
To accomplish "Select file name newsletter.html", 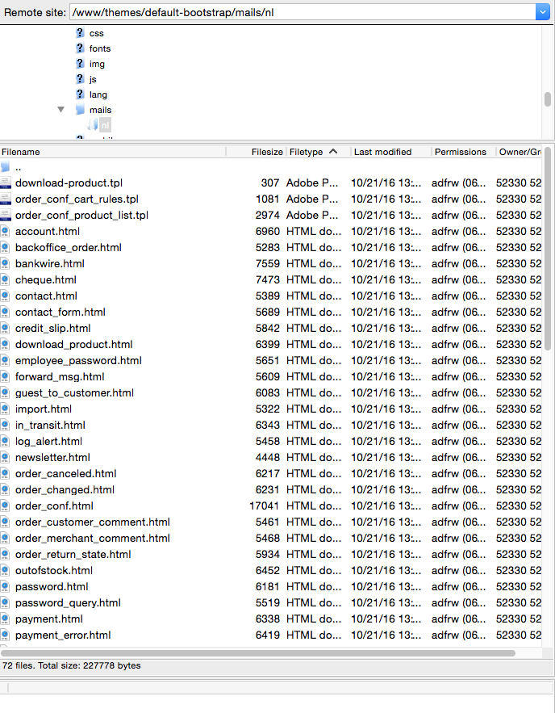I will [x=52, y=458].
